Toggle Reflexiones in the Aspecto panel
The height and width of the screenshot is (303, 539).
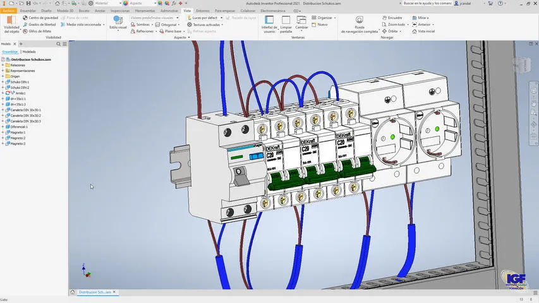[x=142, y=31]
